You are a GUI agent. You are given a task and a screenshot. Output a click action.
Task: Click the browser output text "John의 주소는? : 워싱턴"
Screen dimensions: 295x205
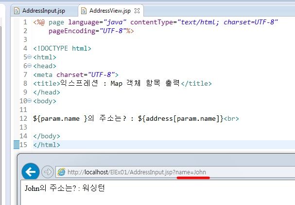pos(65,188)
